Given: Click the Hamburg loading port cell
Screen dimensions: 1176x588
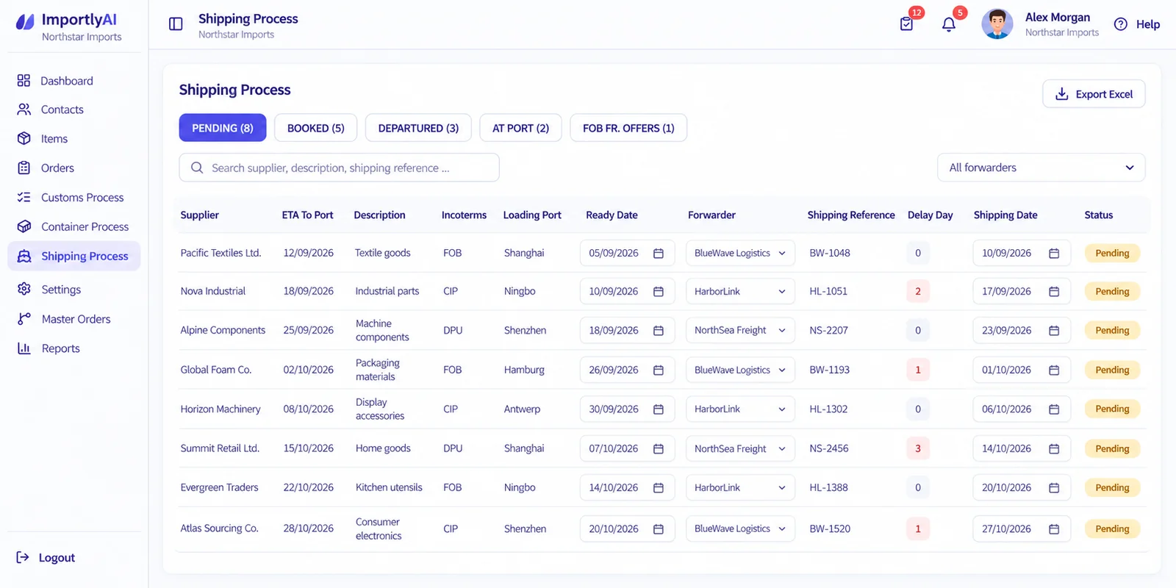Looking at the screenshot, I should coord(524,370).
